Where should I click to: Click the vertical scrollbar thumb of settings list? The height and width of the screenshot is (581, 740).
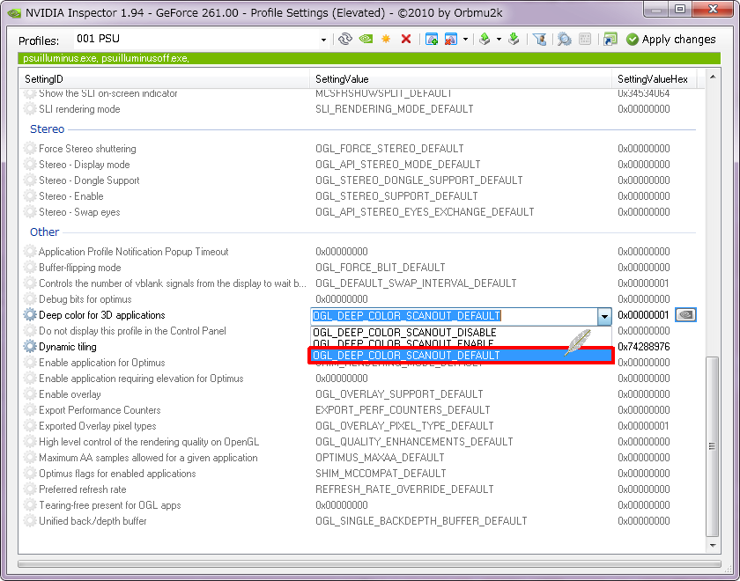click(713, 446)
